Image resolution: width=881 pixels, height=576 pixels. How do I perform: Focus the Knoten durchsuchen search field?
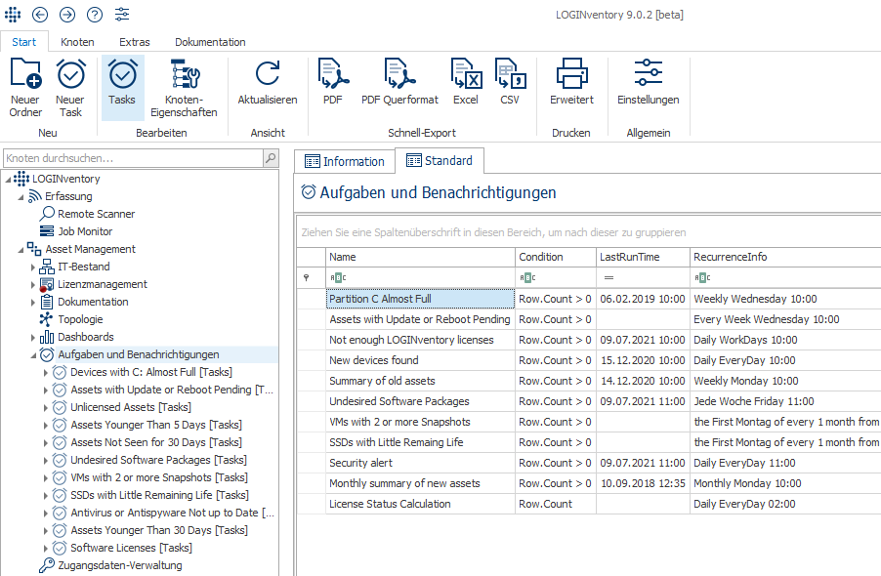coord(134,158)
